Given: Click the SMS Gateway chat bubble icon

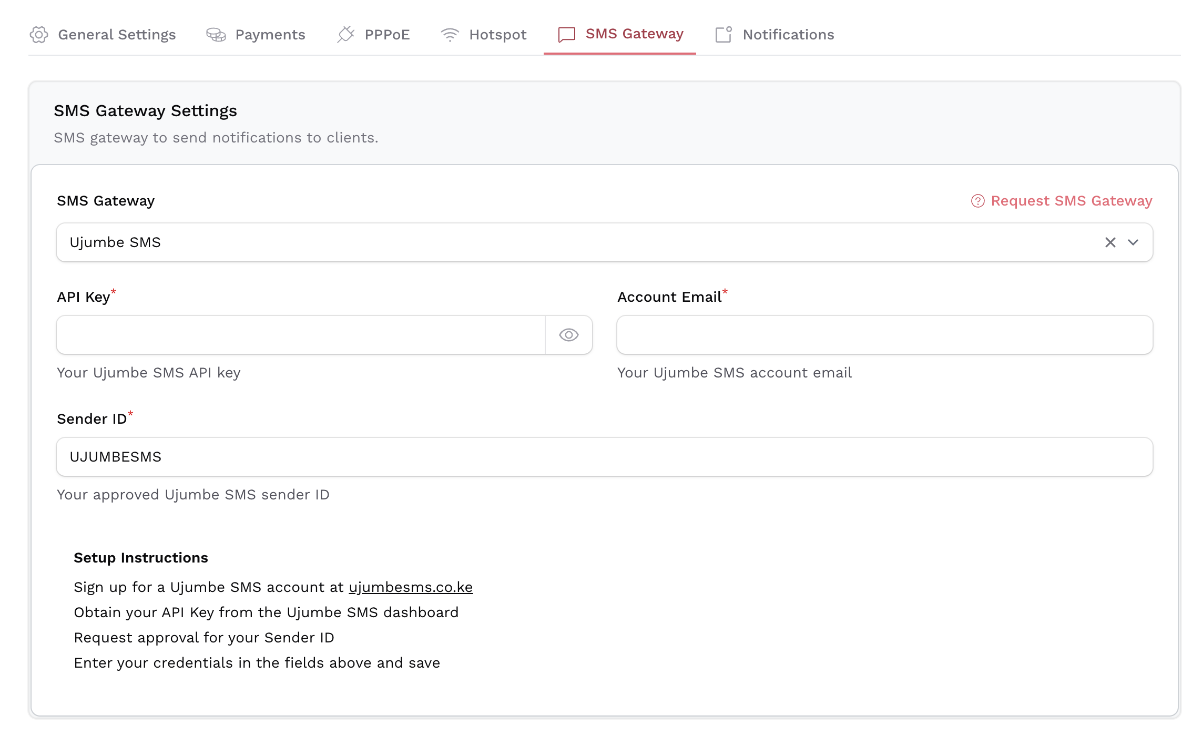Looking at the screenshot, I should (566, 35).
